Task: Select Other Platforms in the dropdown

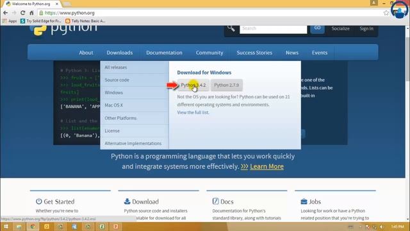Action: pyautogui.click(x=135, y=118)
